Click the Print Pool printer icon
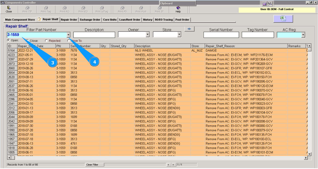Screen dimensions: 318x169 [x=141, y=8]
